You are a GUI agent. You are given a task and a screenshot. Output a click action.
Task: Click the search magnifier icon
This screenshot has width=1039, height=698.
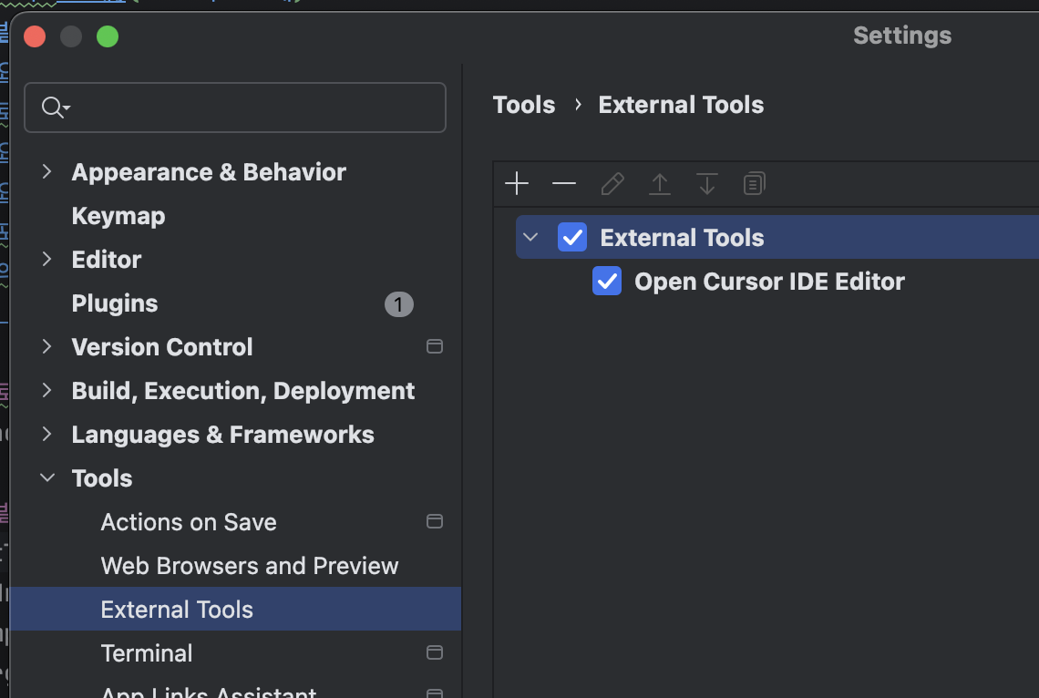53,108
